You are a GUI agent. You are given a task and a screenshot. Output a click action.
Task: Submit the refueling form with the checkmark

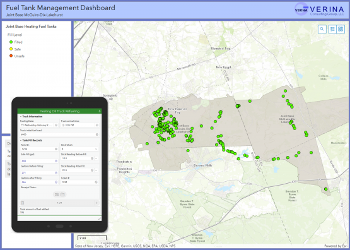pyautogui.click(x=100, y=218)
